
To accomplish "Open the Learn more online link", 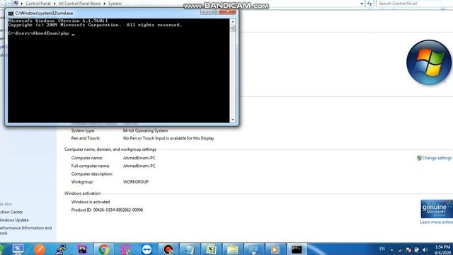I will pos(436,222).
